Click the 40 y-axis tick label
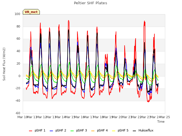The image size is (182, 136). [x=18, y=51]
